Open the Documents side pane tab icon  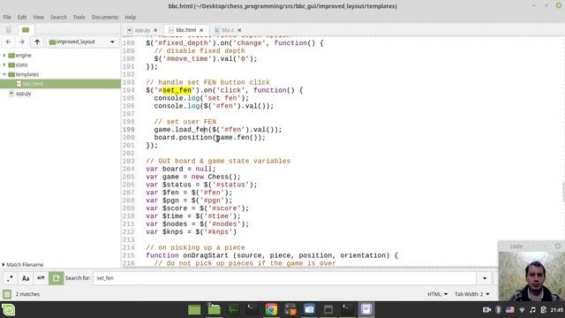coord(9,29)
